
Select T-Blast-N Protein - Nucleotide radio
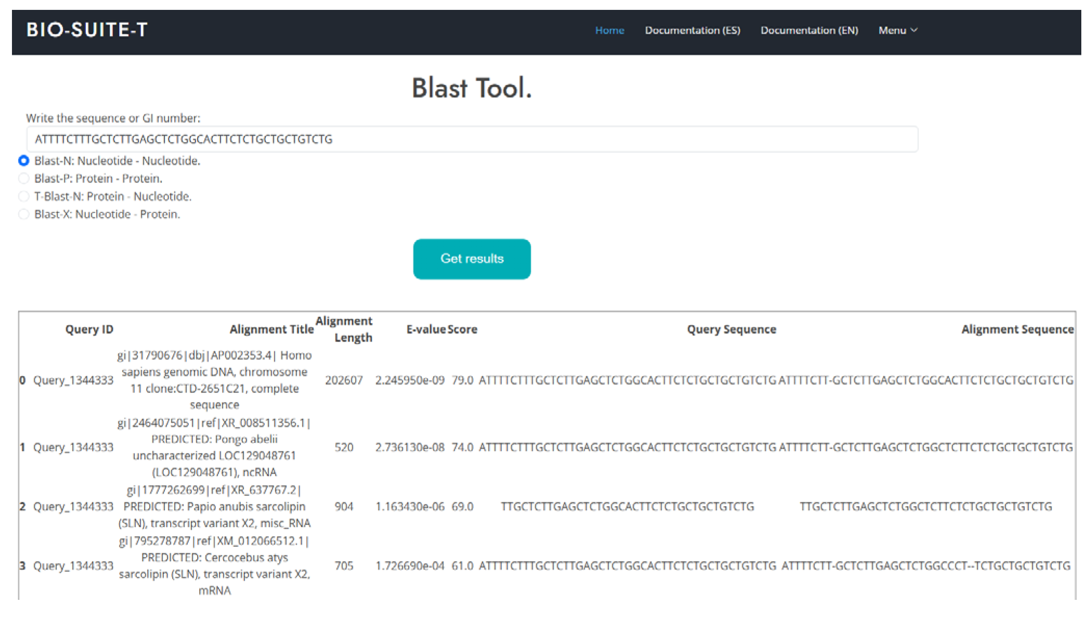tap(23, 196)
